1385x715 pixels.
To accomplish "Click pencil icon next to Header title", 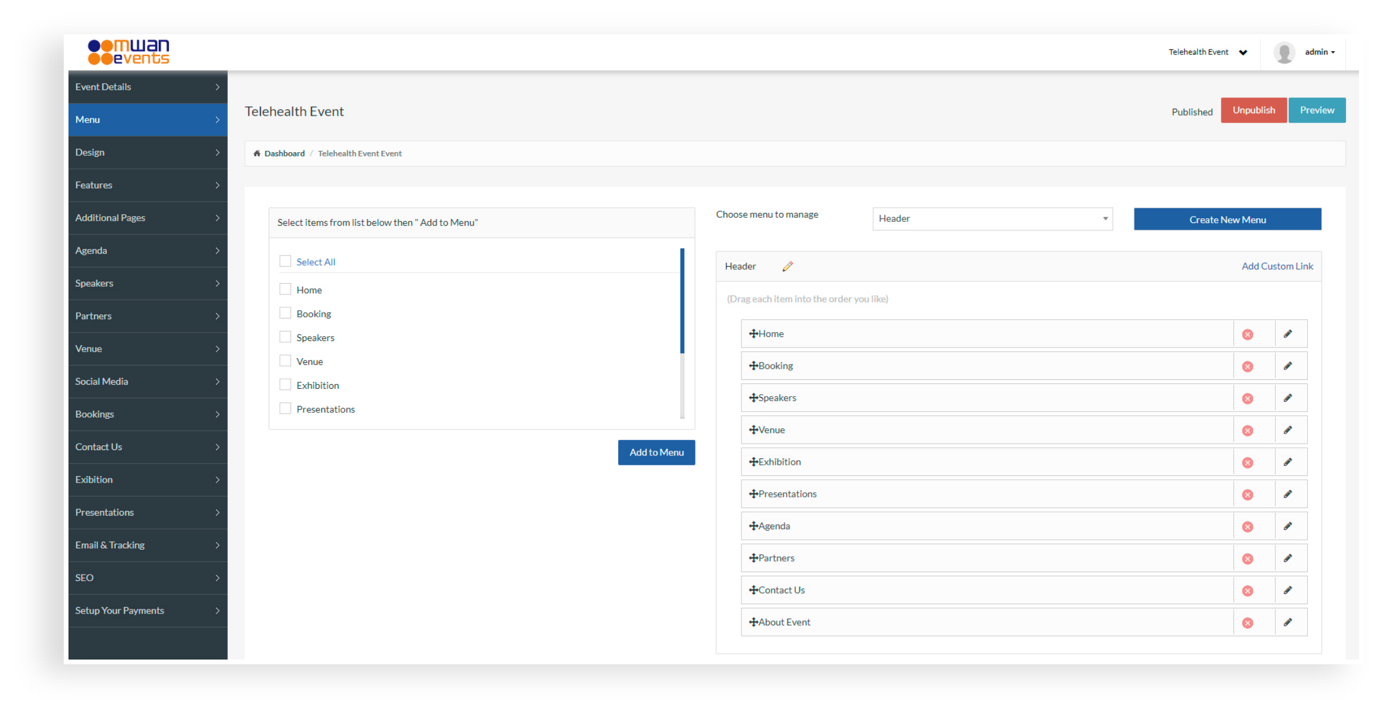I will pyautogui.click(x=788, y=267).
